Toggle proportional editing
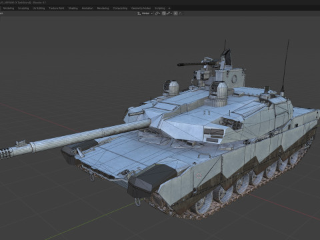 click(175, 13)
